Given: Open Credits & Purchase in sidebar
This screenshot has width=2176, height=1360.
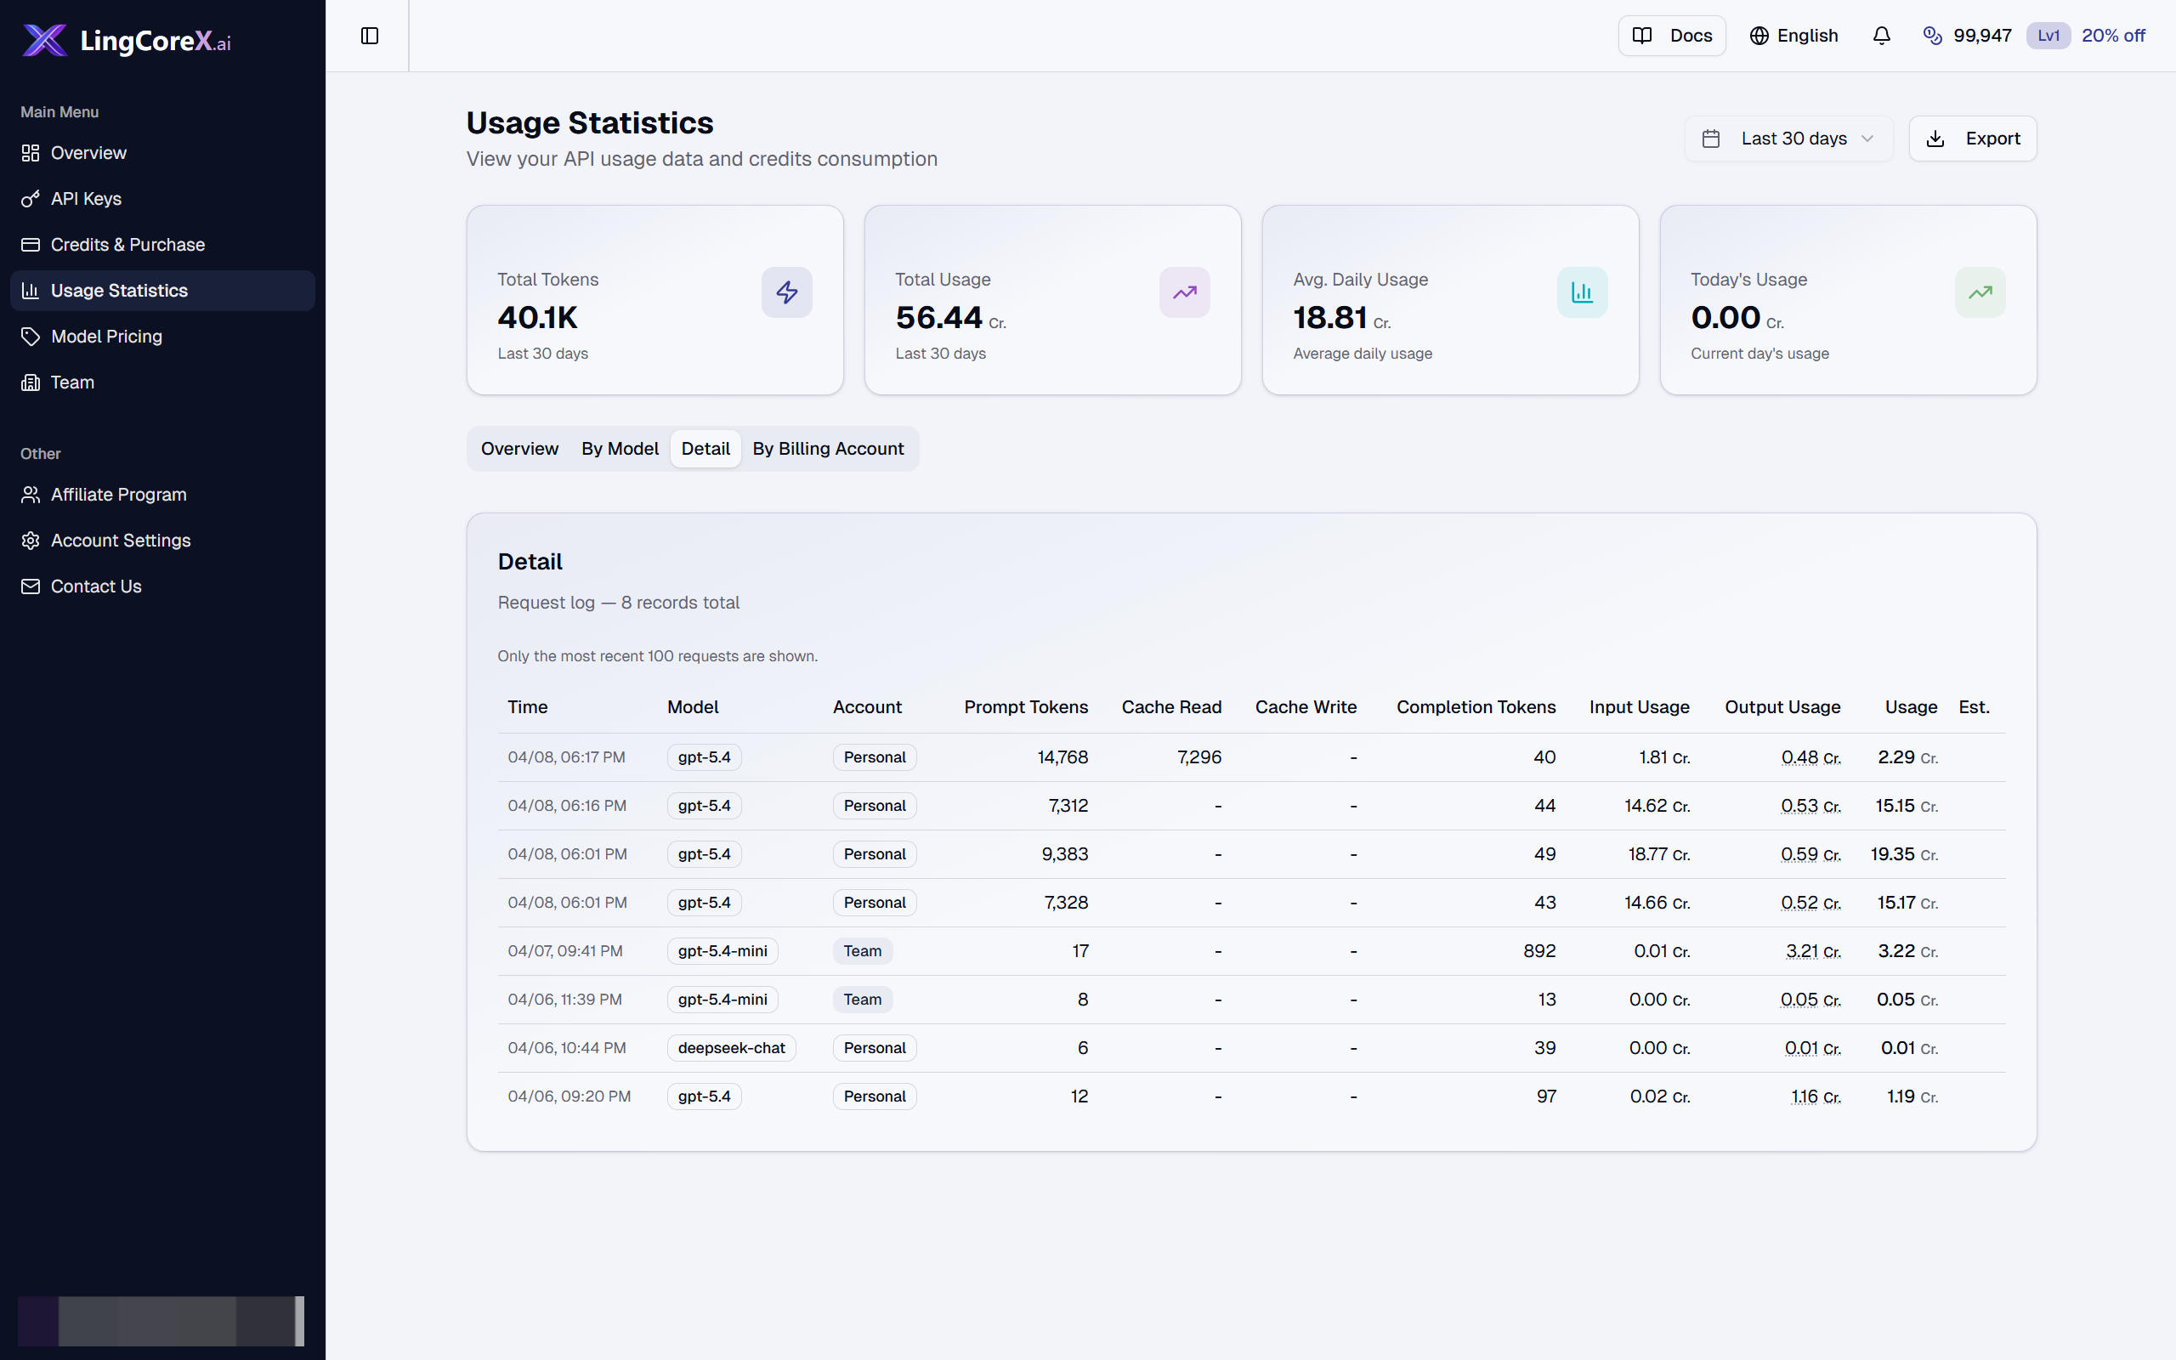Looking at the screenshot, I should (x=161, y=245).
